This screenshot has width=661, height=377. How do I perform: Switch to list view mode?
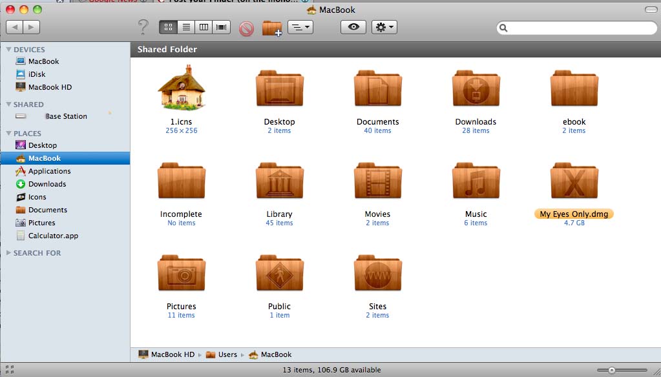click(x=186, y=27)
